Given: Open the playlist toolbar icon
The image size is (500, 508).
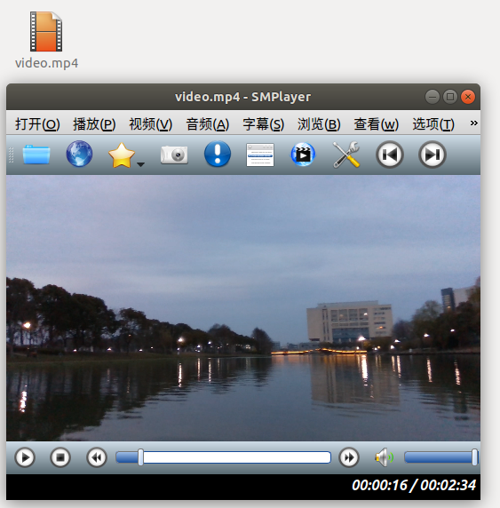Looking at the screenshot, I should coord(260,155).
